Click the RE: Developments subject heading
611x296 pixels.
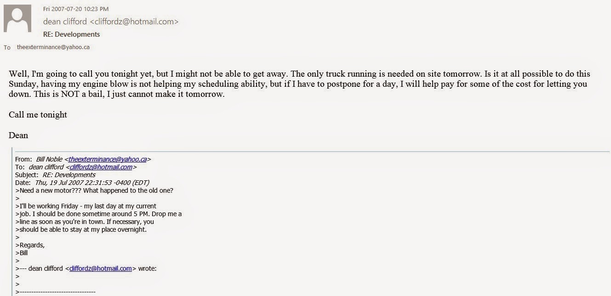71,34
